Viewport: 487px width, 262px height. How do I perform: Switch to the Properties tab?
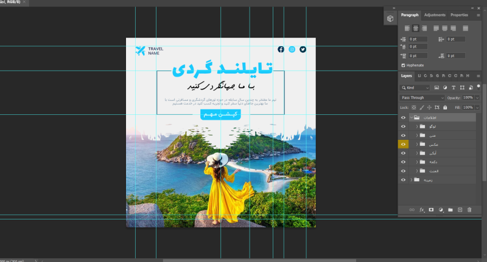(x=459, y=15)
